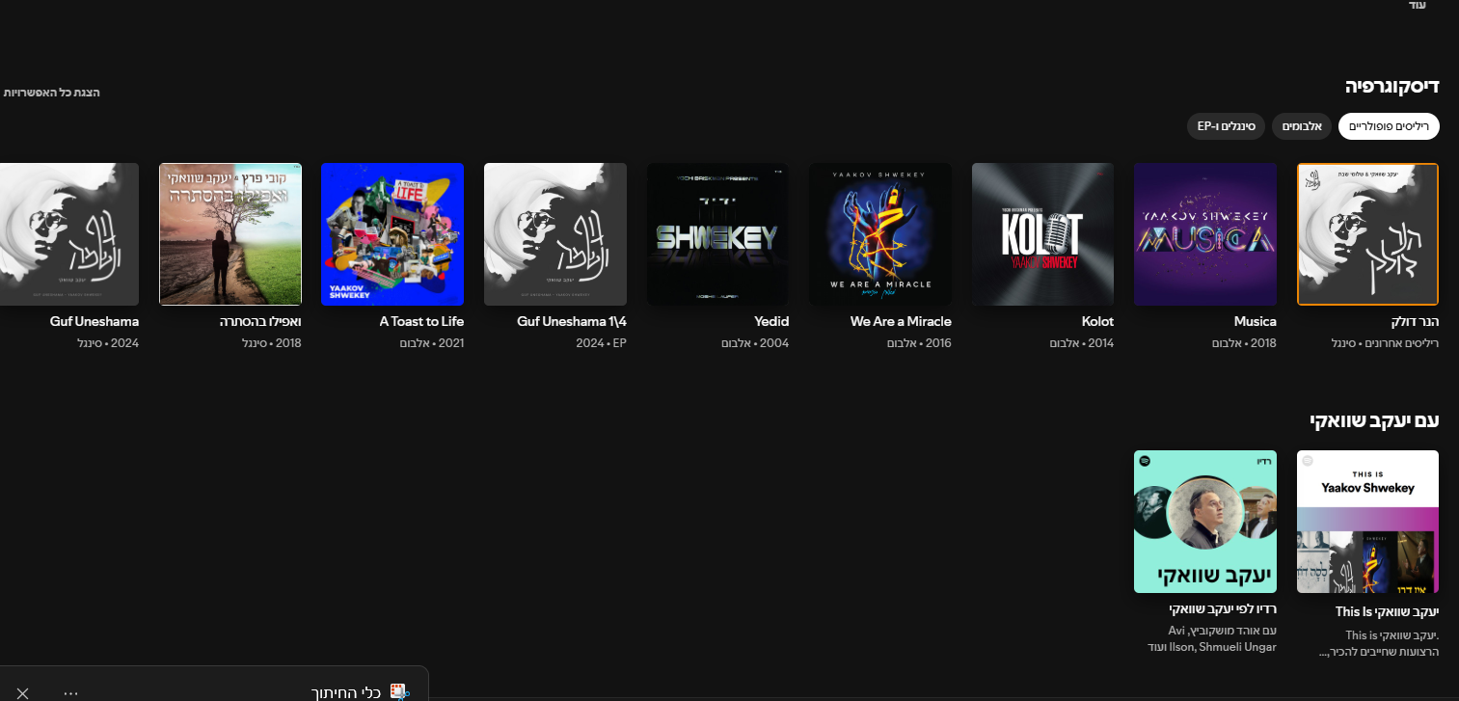1459x701 pixels.
Task: Click the radio description mentioning Shmueli Ungar
Action: [1212, 638]
